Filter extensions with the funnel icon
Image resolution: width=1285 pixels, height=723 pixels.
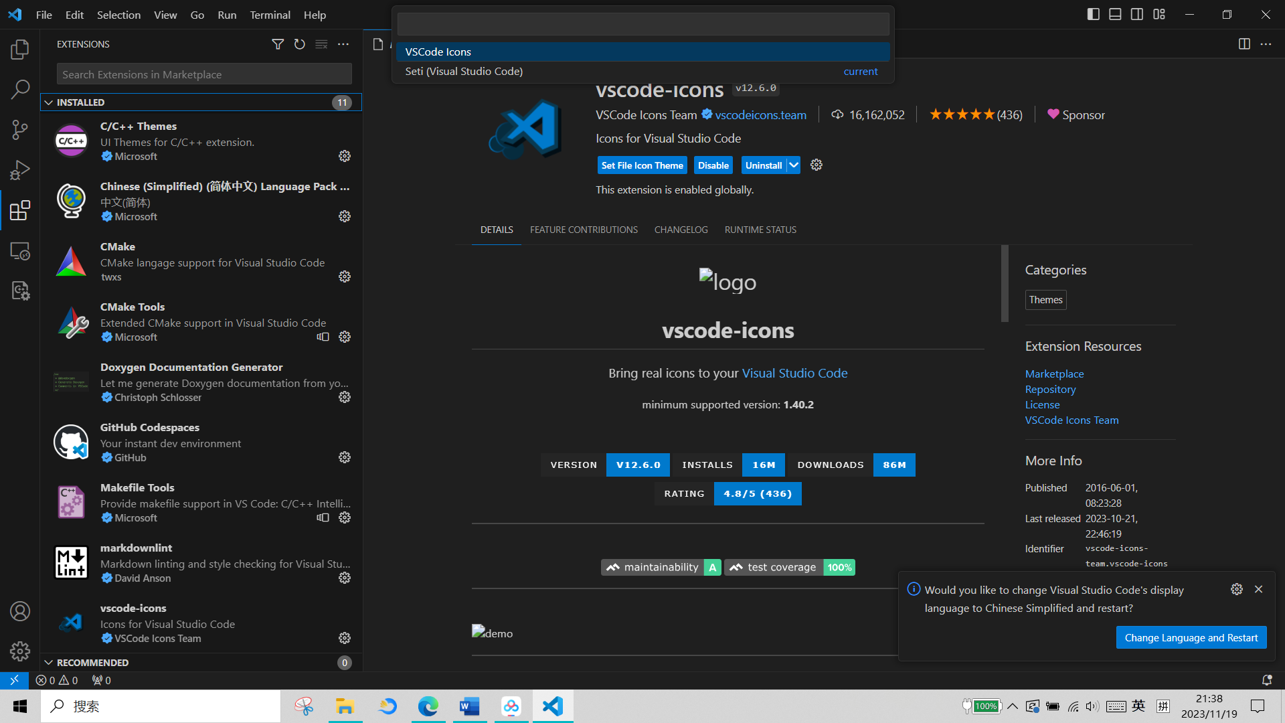(x=278, y=44)
